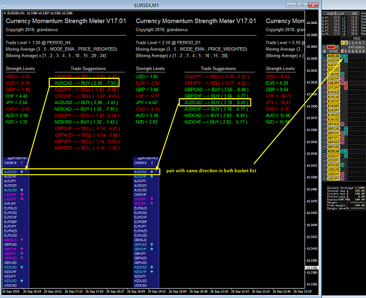Toggle the trail button
366x298 pixels.
point(354,13)
